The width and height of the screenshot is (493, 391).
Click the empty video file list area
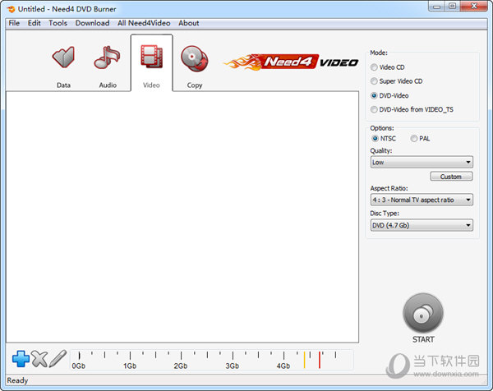[182, 217]
